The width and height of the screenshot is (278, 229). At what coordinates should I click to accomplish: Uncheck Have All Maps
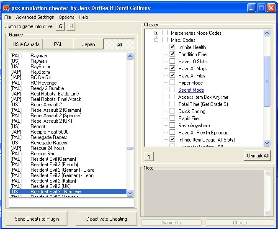172,68
